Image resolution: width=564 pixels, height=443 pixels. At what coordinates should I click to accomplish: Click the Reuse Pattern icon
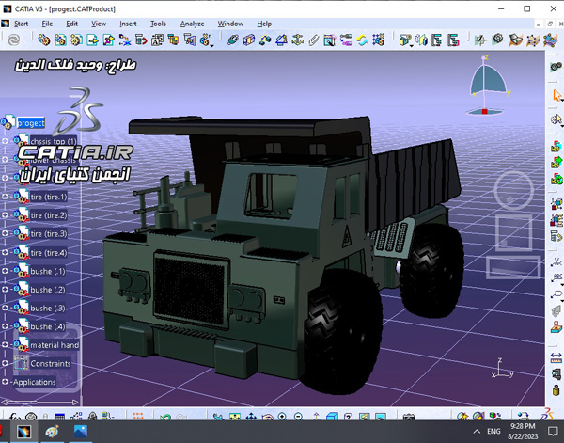point(379,40)
